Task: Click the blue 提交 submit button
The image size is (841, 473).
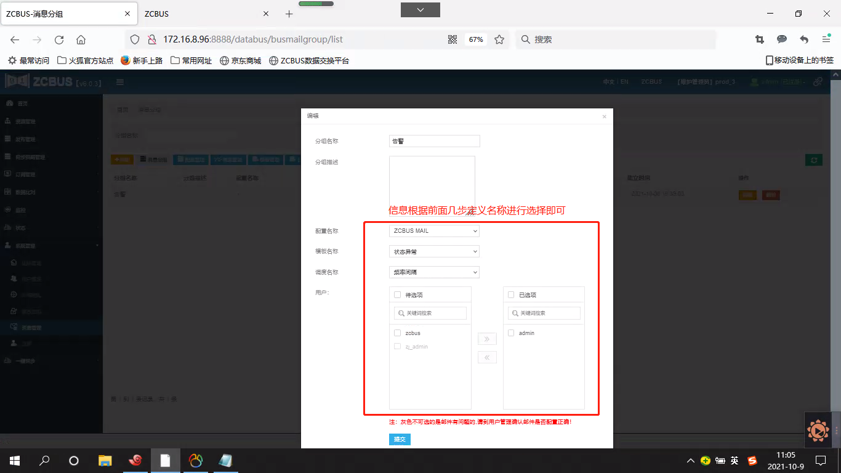Action: pyautogui.click(x=400, y=439)
